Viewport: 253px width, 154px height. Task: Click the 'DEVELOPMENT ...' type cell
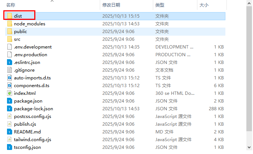(x=174, y=47)
